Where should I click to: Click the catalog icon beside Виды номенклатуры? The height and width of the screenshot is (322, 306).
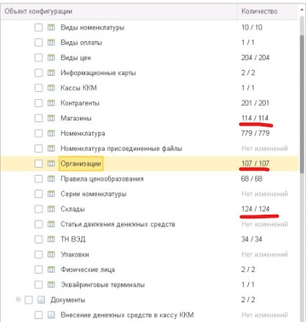click(51, 27)
